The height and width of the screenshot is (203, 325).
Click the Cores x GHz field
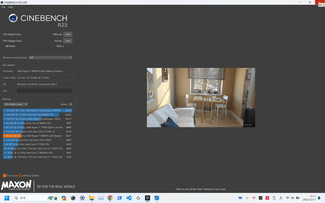[45, 78]
